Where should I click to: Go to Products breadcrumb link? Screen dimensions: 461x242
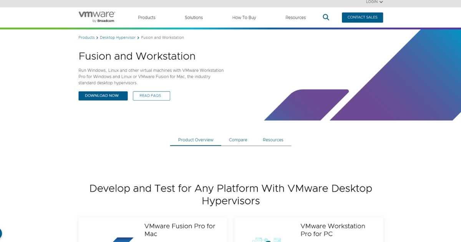[86, 38]
